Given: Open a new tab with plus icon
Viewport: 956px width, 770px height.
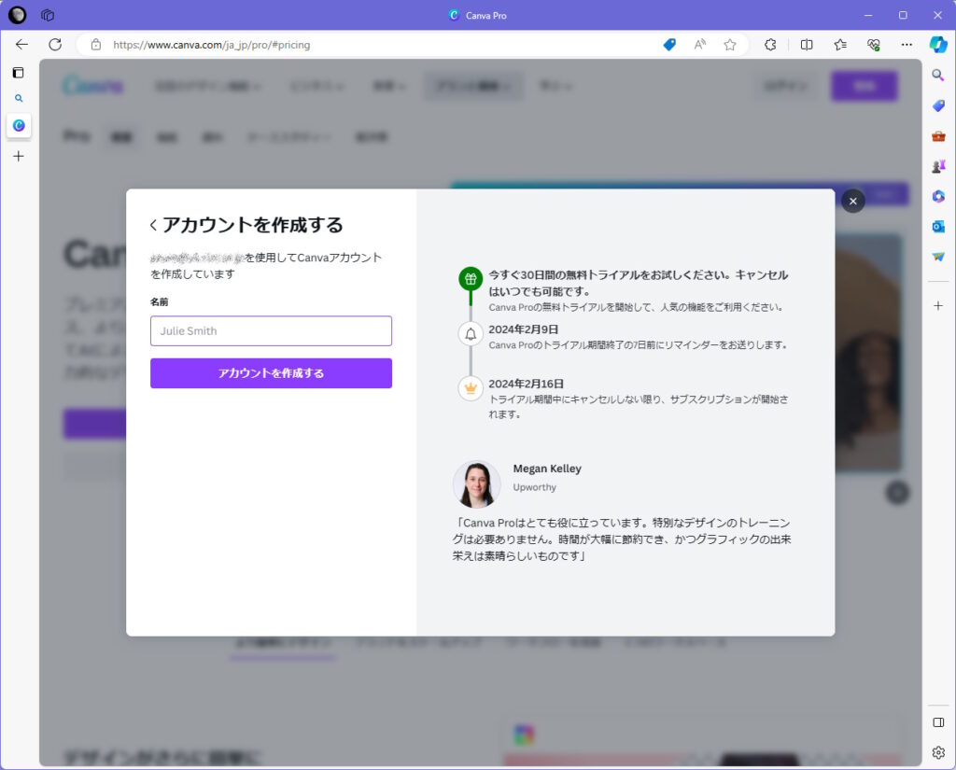Looking at the screenshot, I should tap(19, 157).
